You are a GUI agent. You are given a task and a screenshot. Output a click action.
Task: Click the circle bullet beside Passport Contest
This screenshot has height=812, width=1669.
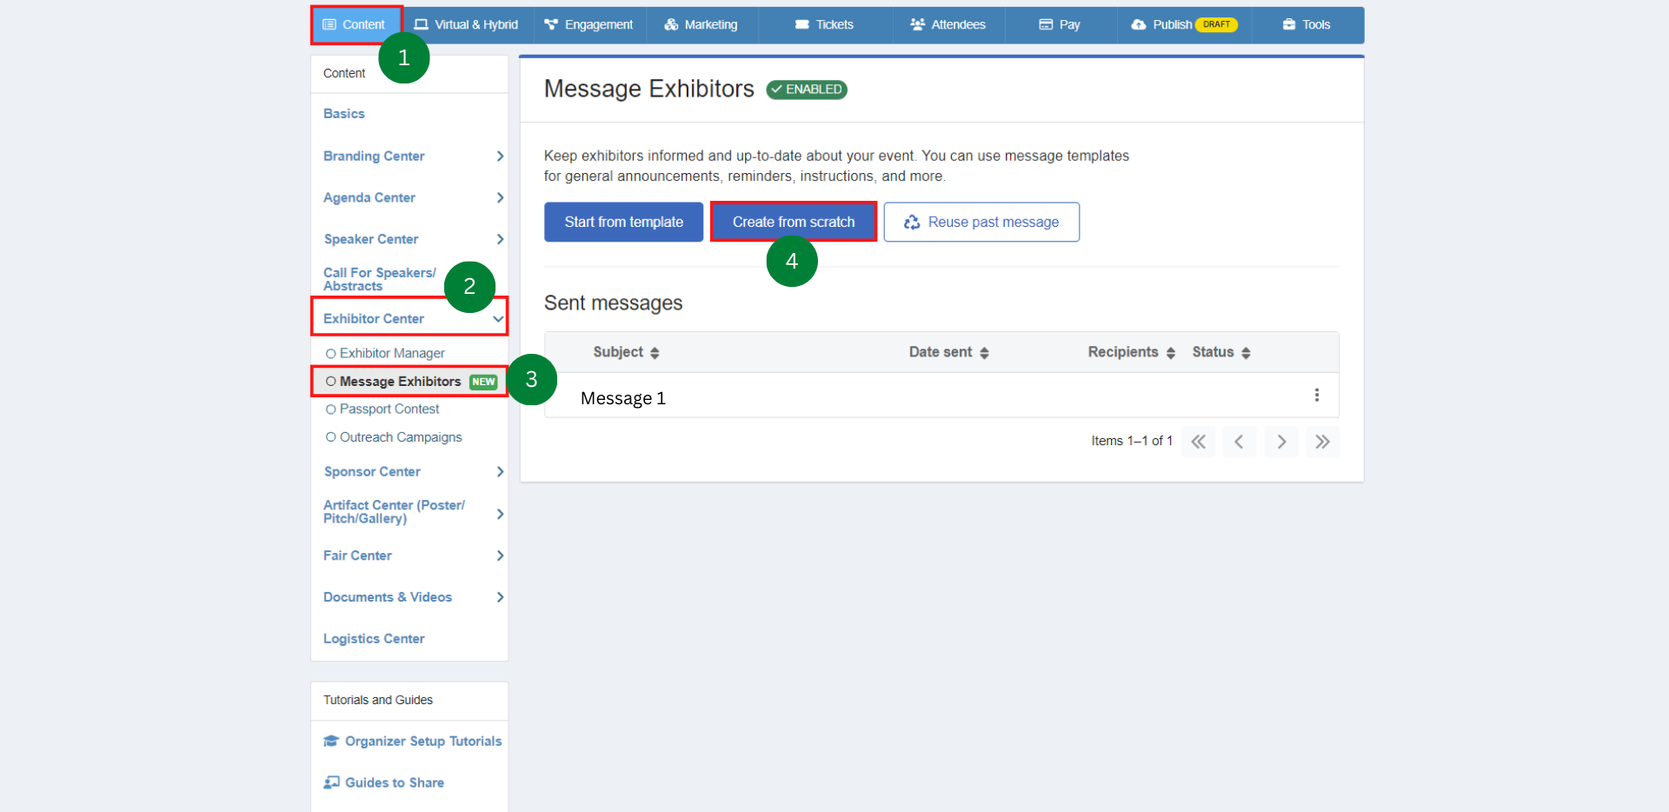pos(330,409)
